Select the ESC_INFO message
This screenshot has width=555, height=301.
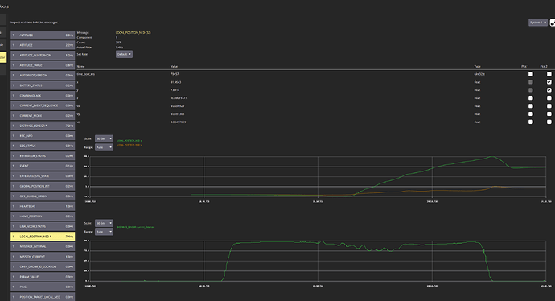[x=43, y=136]
